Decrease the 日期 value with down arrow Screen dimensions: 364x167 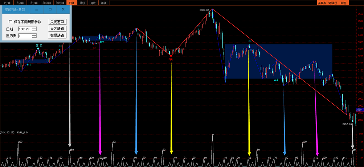pos(34,30)
